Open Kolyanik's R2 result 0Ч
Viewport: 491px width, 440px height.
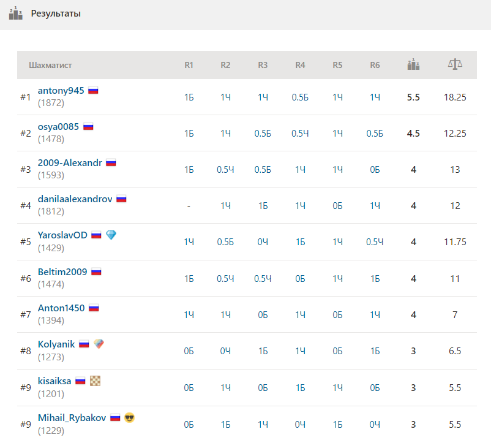coord(225,351)
